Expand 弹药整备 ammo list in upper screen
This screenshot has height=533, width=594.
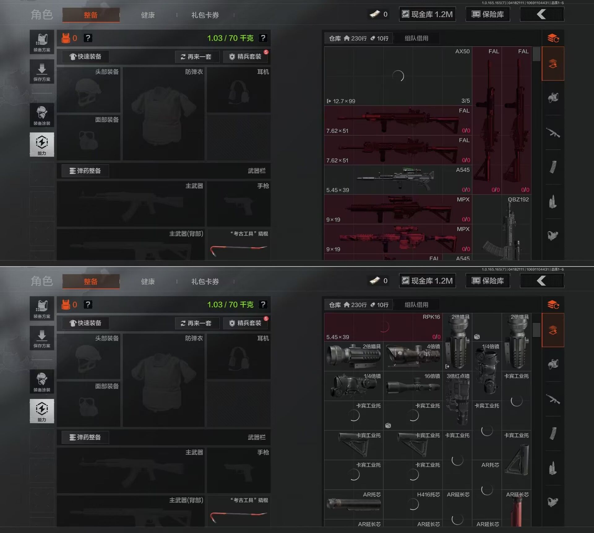[x=85, y=171]
